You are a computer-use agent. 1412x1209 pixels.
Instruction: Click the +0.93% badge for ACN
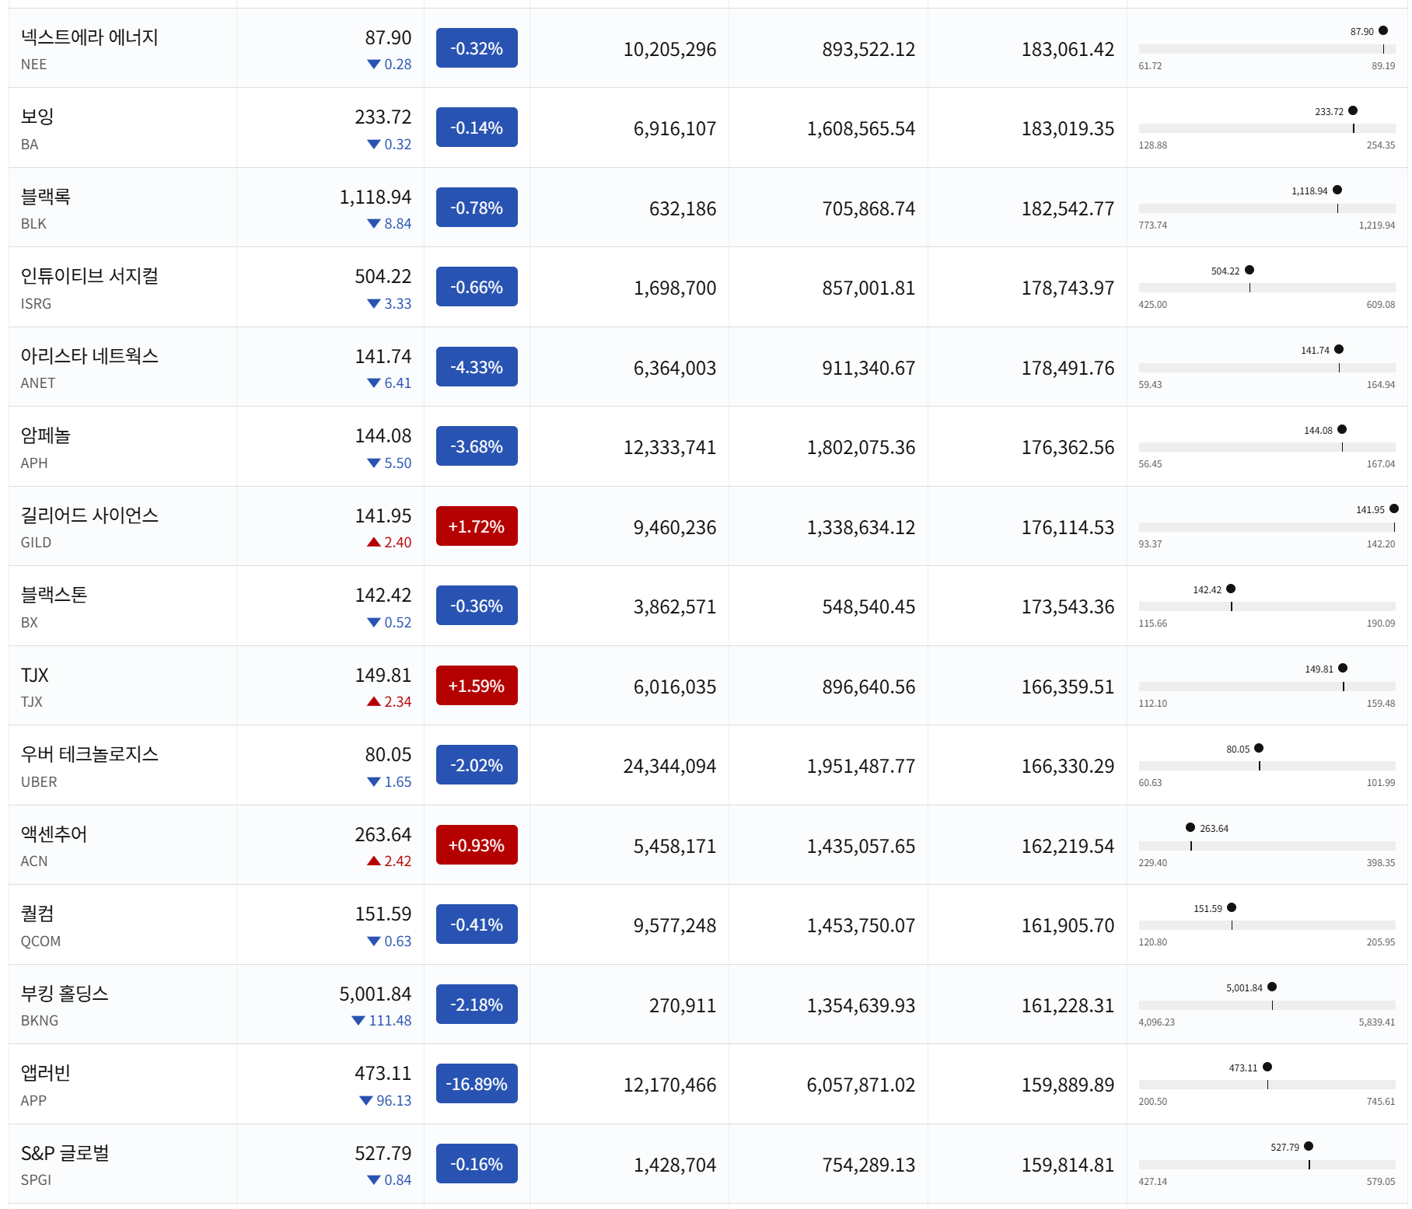coord(477,845)
